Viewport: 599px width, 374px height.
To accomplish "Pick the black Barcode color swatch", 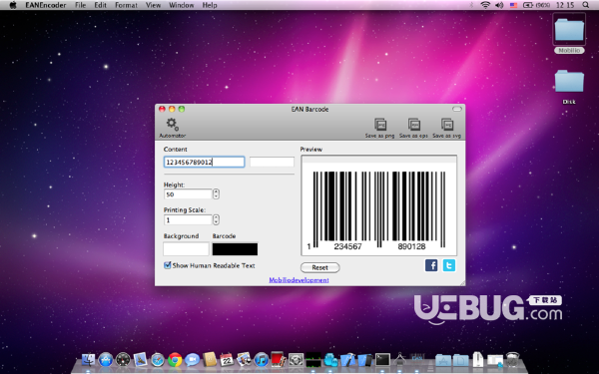I will (x=235, y=248).
